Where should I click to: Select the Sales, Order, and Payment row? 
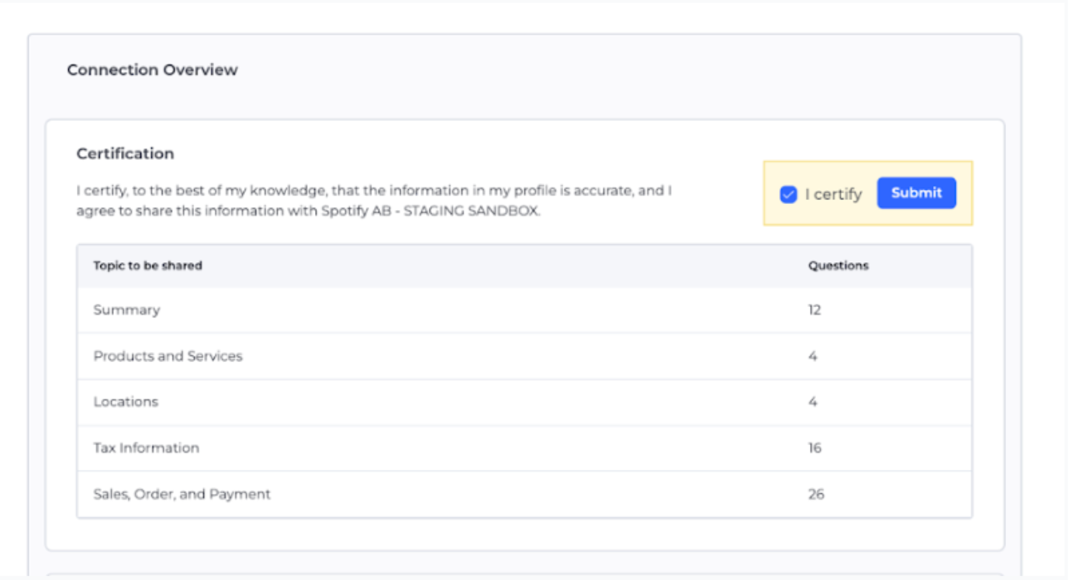182,494
